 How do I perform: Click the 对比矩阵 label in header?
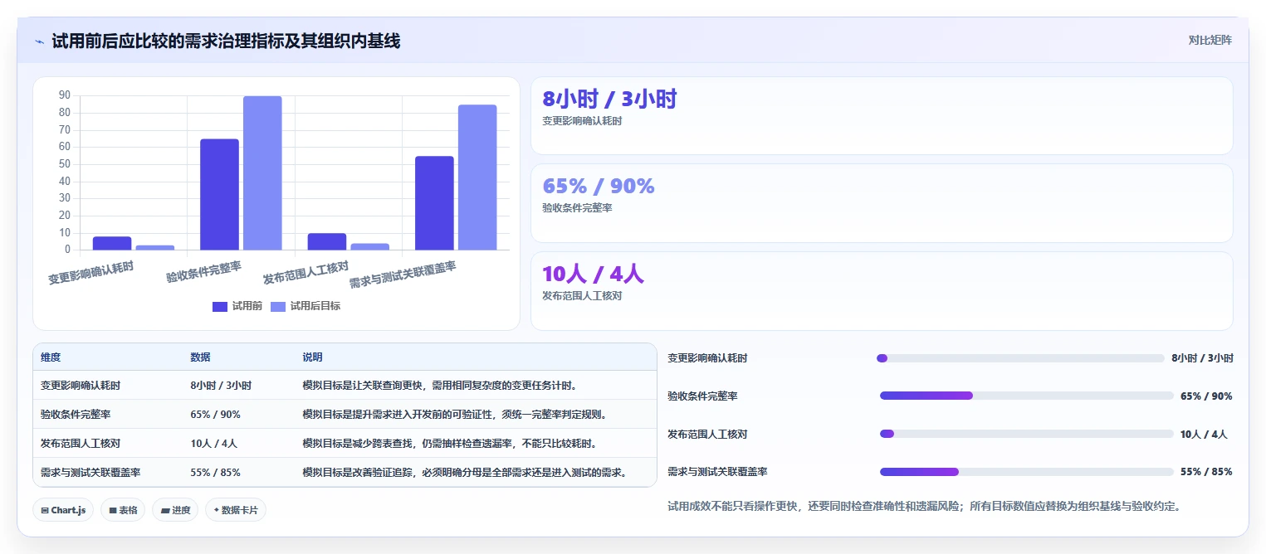1210,40
